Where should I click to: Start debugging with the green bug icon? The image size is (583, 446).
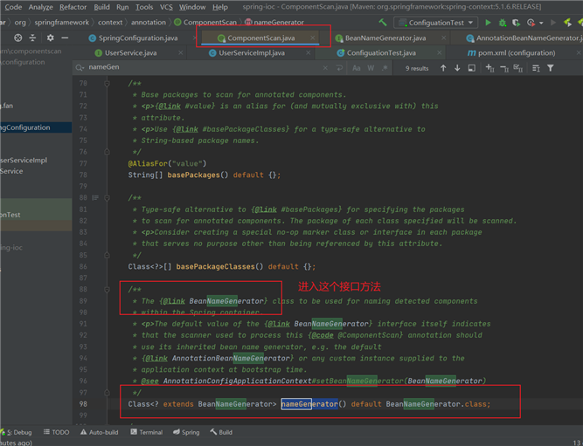(x=503, y=23)
